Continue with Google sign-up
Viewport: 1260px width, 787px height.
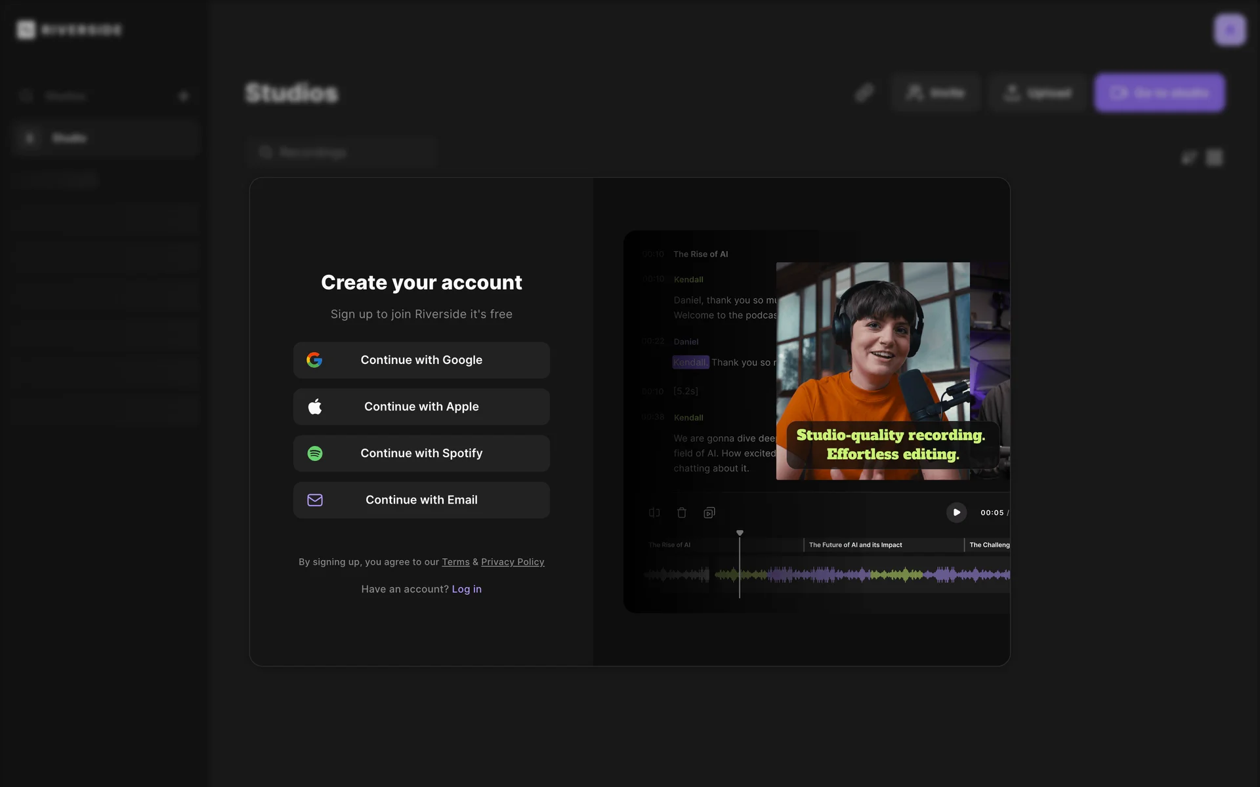pyautogui.click(x=421, y=360)
